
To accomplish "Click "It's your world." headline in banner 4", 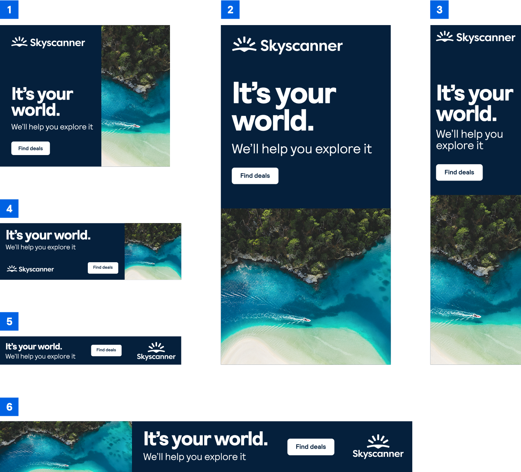I will point(48,235).
